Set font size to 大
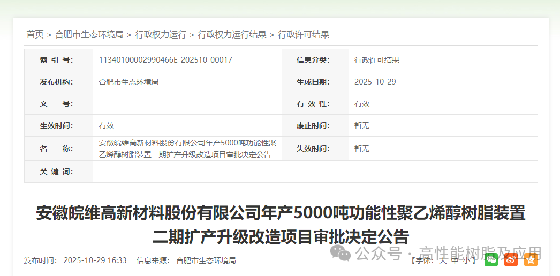Viewport: 560px width, 276px height. [443, 260]
